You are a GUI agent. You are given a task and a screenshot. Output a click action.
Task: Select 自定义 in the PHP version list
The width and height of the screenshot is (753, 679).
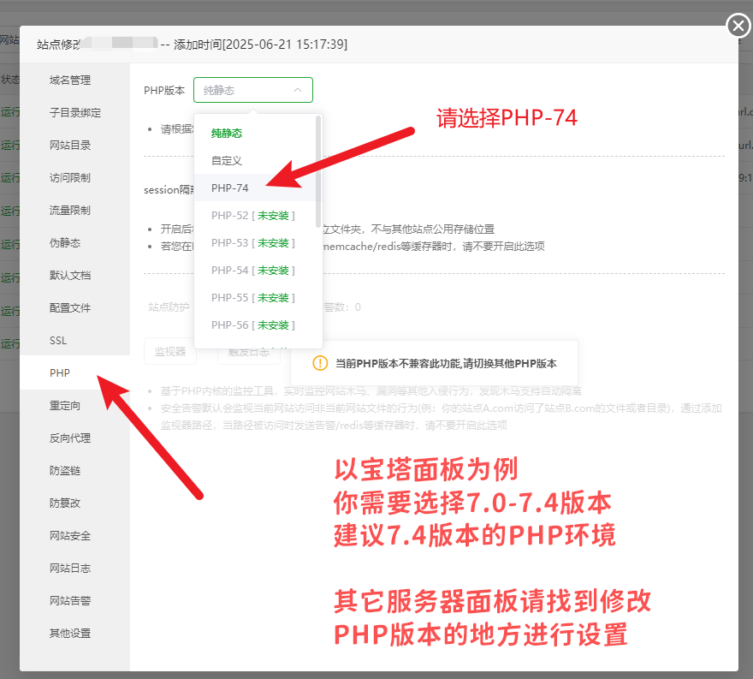[227, 161]
